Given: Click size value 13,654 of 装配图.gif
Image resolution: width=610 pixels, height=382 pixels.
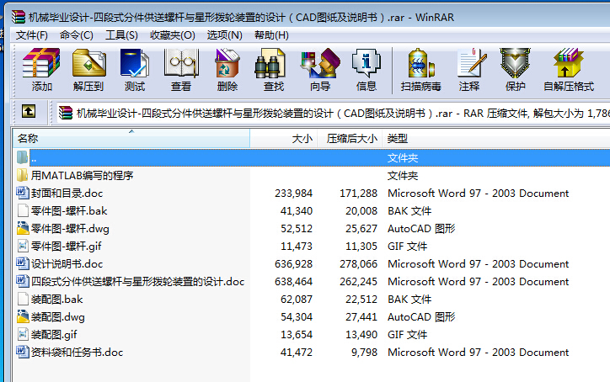Looking at the screenshot, I should (x=297, y=335).
